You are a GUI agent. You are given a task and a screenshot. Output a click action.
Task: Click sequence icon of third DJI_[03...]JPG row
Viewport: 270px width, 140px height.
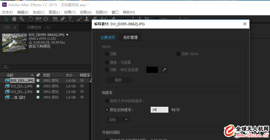(x=7, y=92)
